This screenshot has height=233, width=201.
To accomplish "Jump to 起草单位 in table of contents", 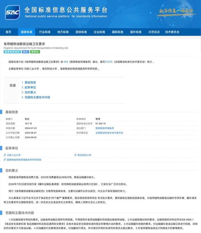I will (30, 87).
